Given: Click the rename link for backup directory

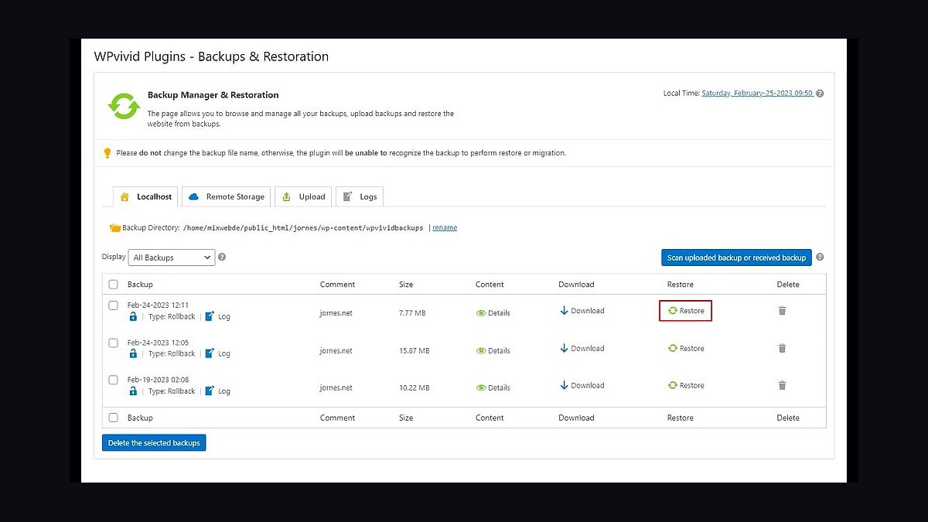Looking at the screenshot, I should click(445, 228).
